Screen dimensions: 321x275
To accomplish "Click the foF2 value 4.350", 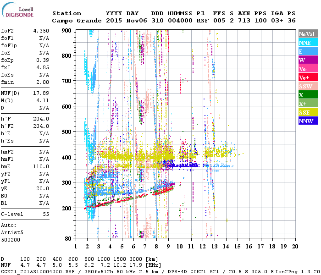I will pyautogui.click(x=41, y=31).
